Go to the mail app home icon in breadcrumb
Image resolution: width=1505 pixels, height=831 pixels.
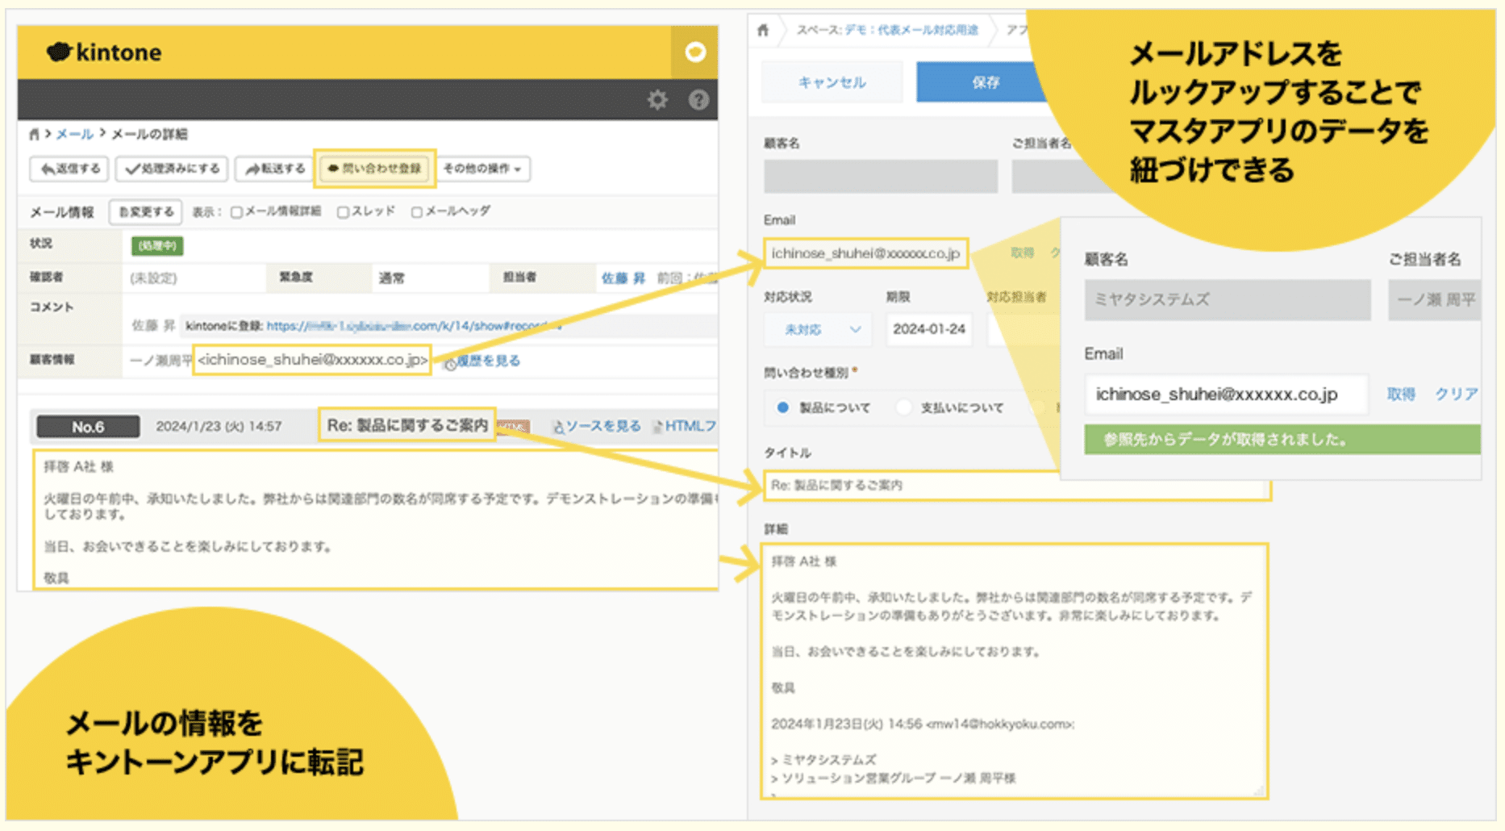pyautogui.click(x=34, y=134)
